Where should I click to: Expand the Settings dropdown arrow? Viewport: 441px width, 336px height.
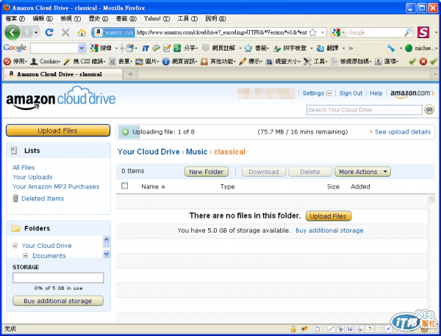click(x=329, y=93)
